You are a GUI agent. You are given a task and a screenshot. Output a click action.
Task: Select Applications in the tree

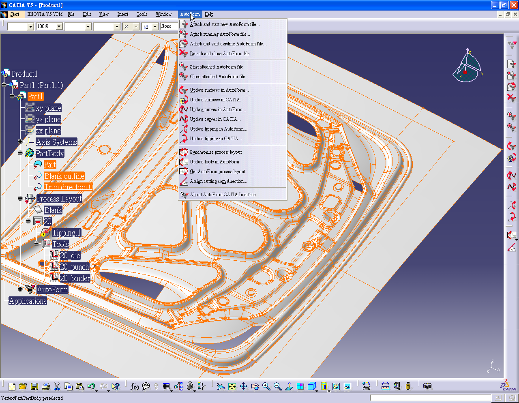click(28, 301)
